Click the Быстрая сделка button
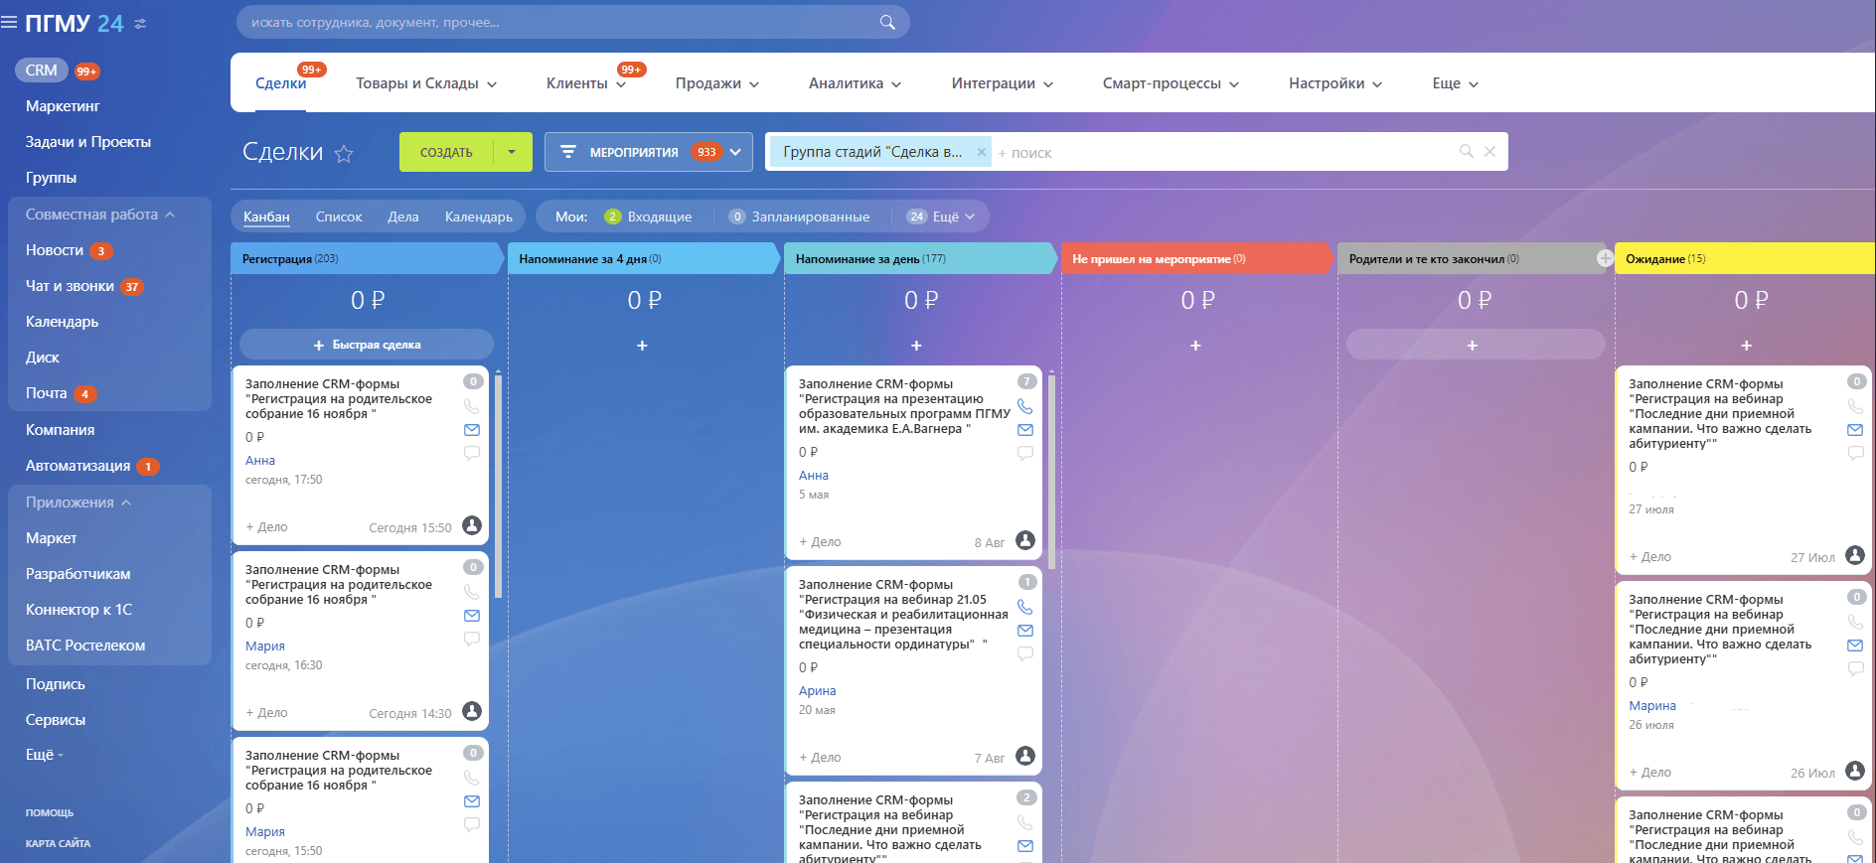1876x863 pixels. [367, 345]
